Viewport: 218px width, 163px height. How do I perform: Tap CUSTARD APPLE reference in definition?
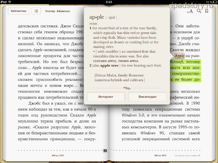coord(105,61)
